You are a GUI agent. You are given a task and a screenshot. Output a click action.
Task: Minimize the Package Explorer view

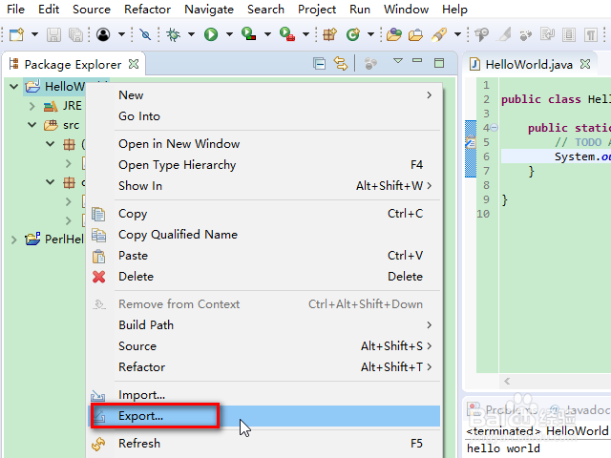pos(417,61)
